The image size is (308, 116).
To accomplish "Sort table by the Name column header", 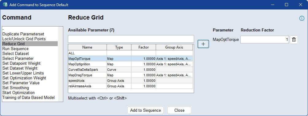I will click(x=88, y=47).
